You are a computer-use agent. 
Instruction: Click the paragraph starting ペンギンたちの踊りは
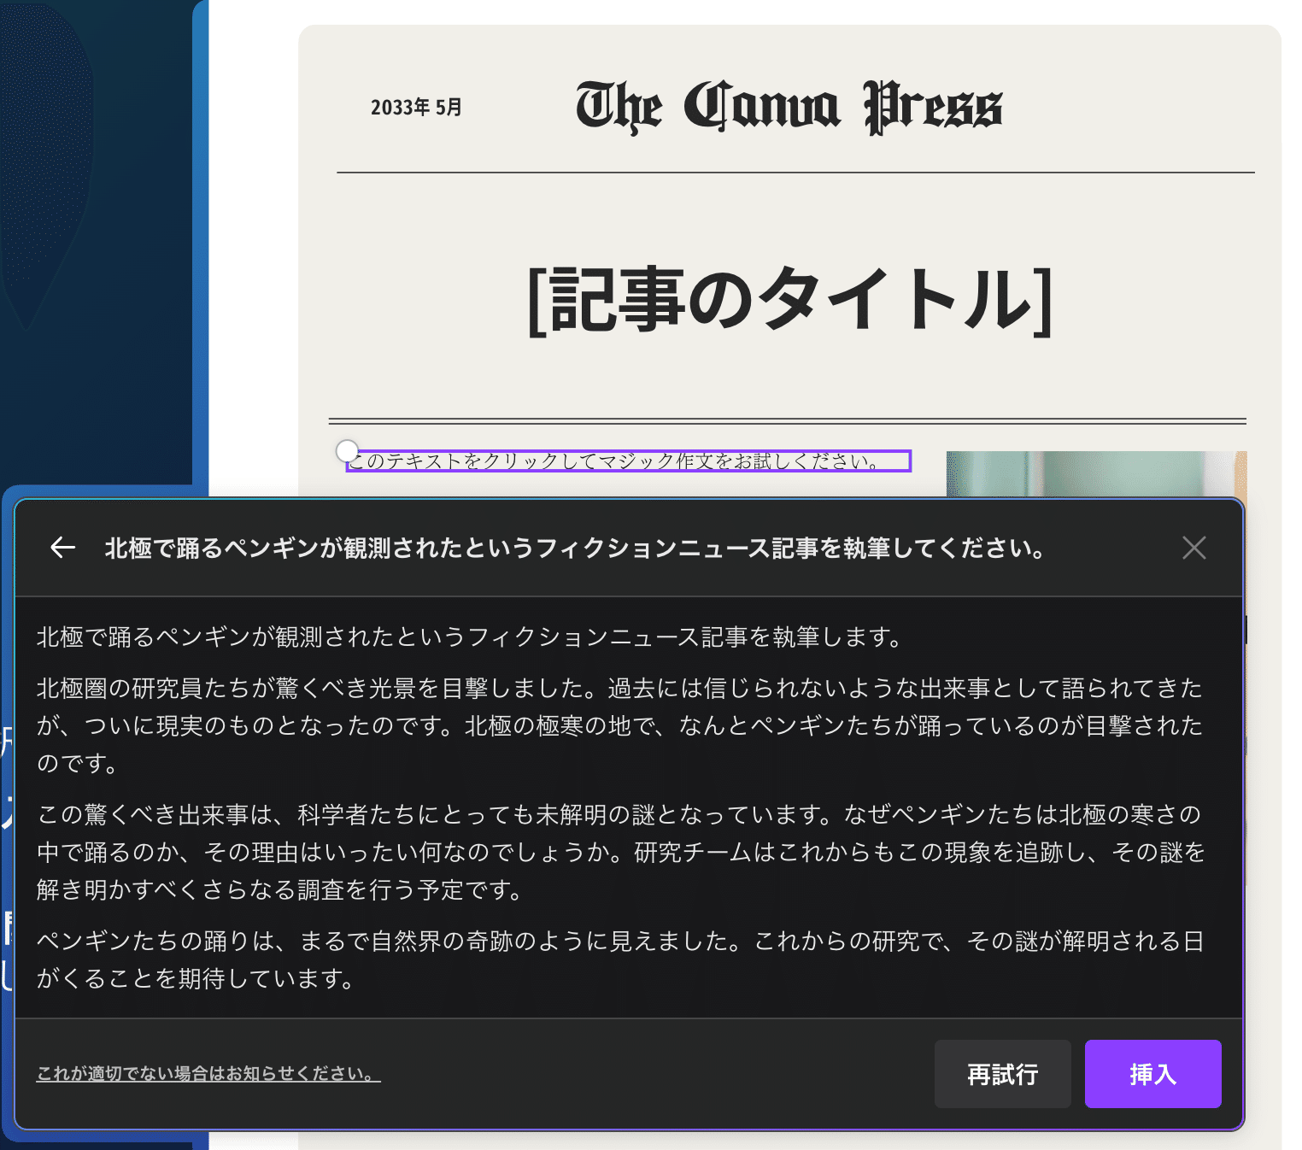(x=619, y=959)
